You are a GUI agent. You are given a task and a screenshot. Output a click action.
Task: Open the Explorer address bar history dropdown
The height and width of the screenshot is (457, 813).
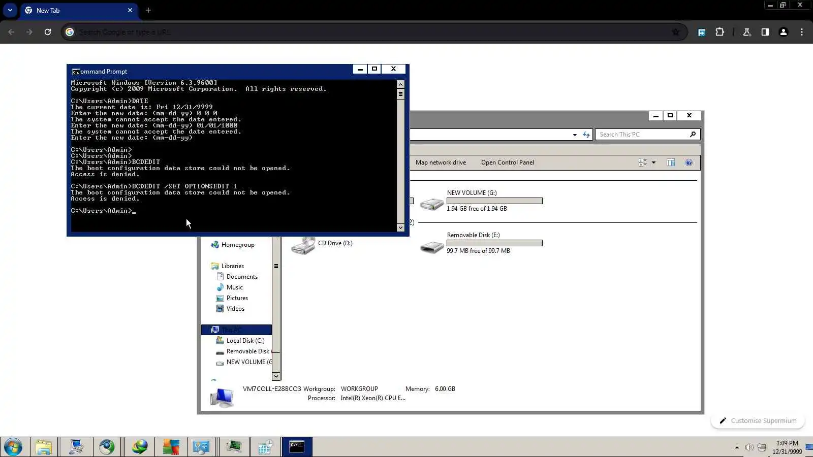tap(575, 135)
